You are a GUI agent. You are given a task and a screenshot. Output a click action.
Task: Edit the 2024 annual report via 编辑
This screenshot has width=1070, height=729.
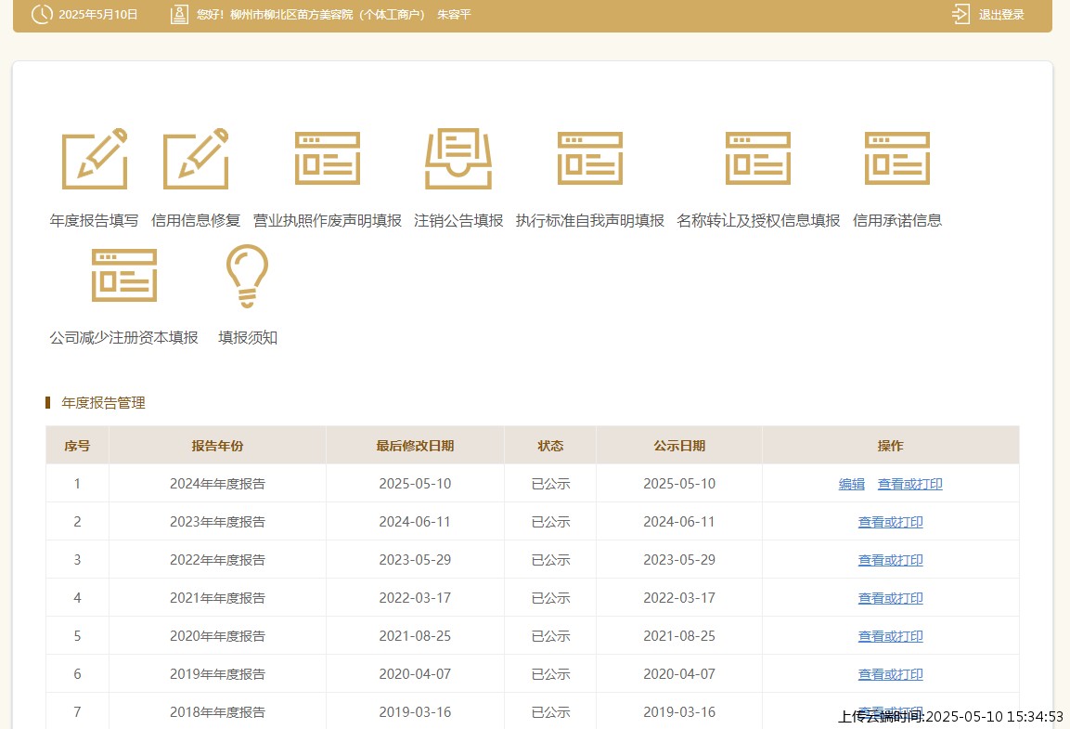coord(852,484)
